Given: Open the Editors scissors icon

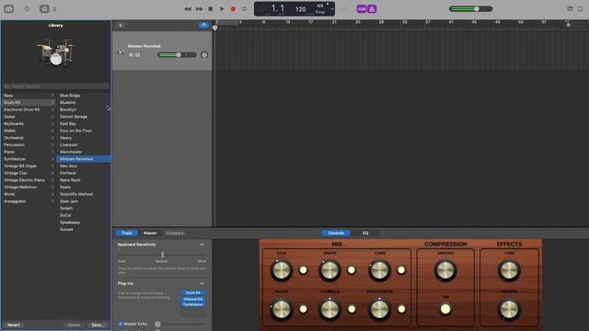Looking at the screenshot, I should [54, 9].
